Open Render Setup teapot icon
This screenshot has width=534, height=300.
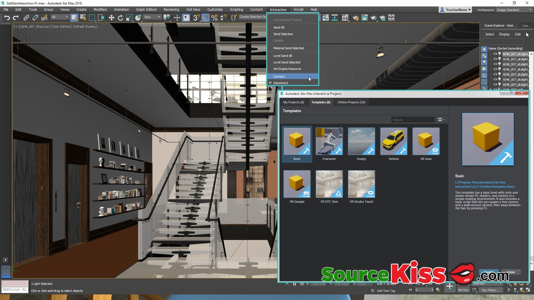pos(356,18)
